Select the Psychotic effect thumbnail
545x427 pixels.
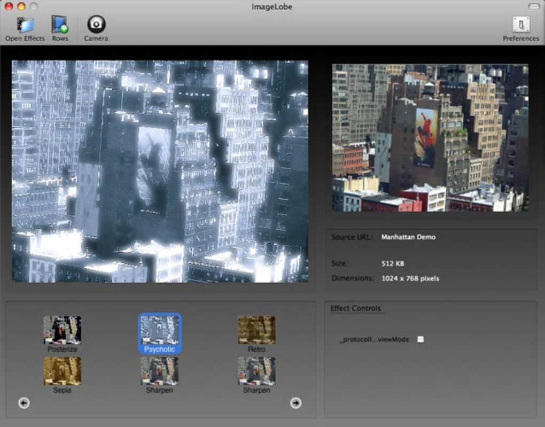160,330
